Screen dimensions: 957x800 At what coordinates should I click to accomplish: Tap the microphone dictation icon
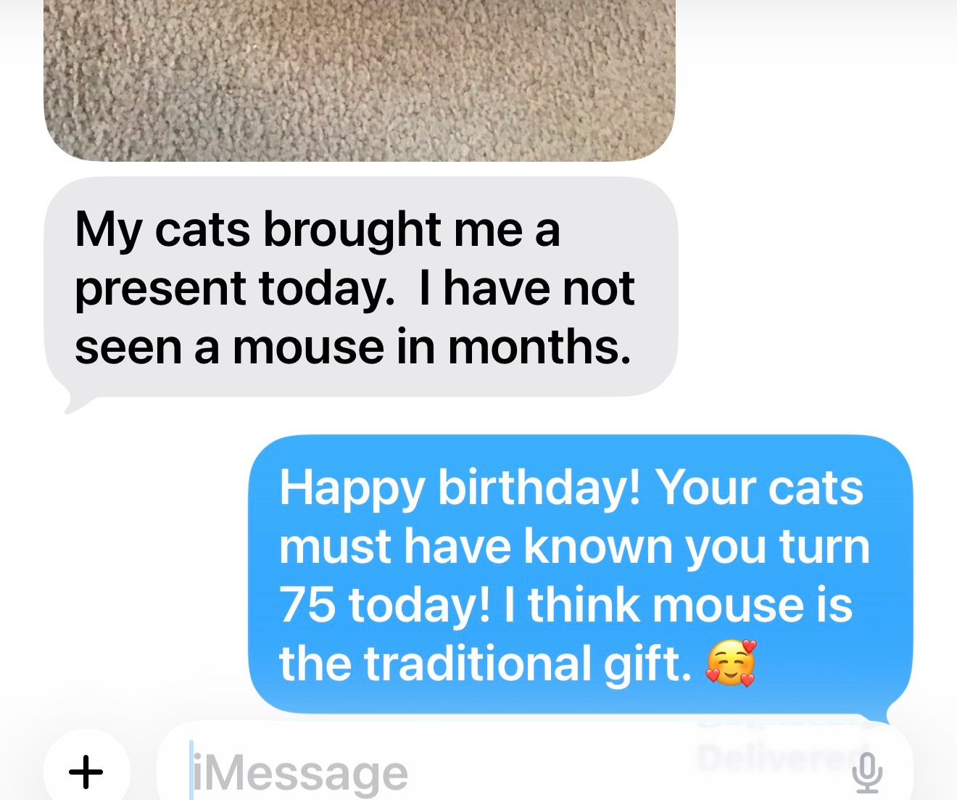tap(867, 772)
